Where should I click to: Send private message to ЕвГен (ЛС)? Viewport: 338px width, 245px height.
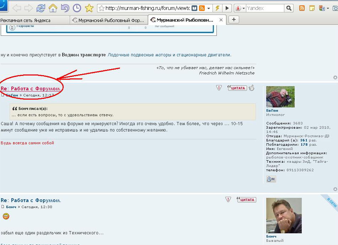[271, 179]
